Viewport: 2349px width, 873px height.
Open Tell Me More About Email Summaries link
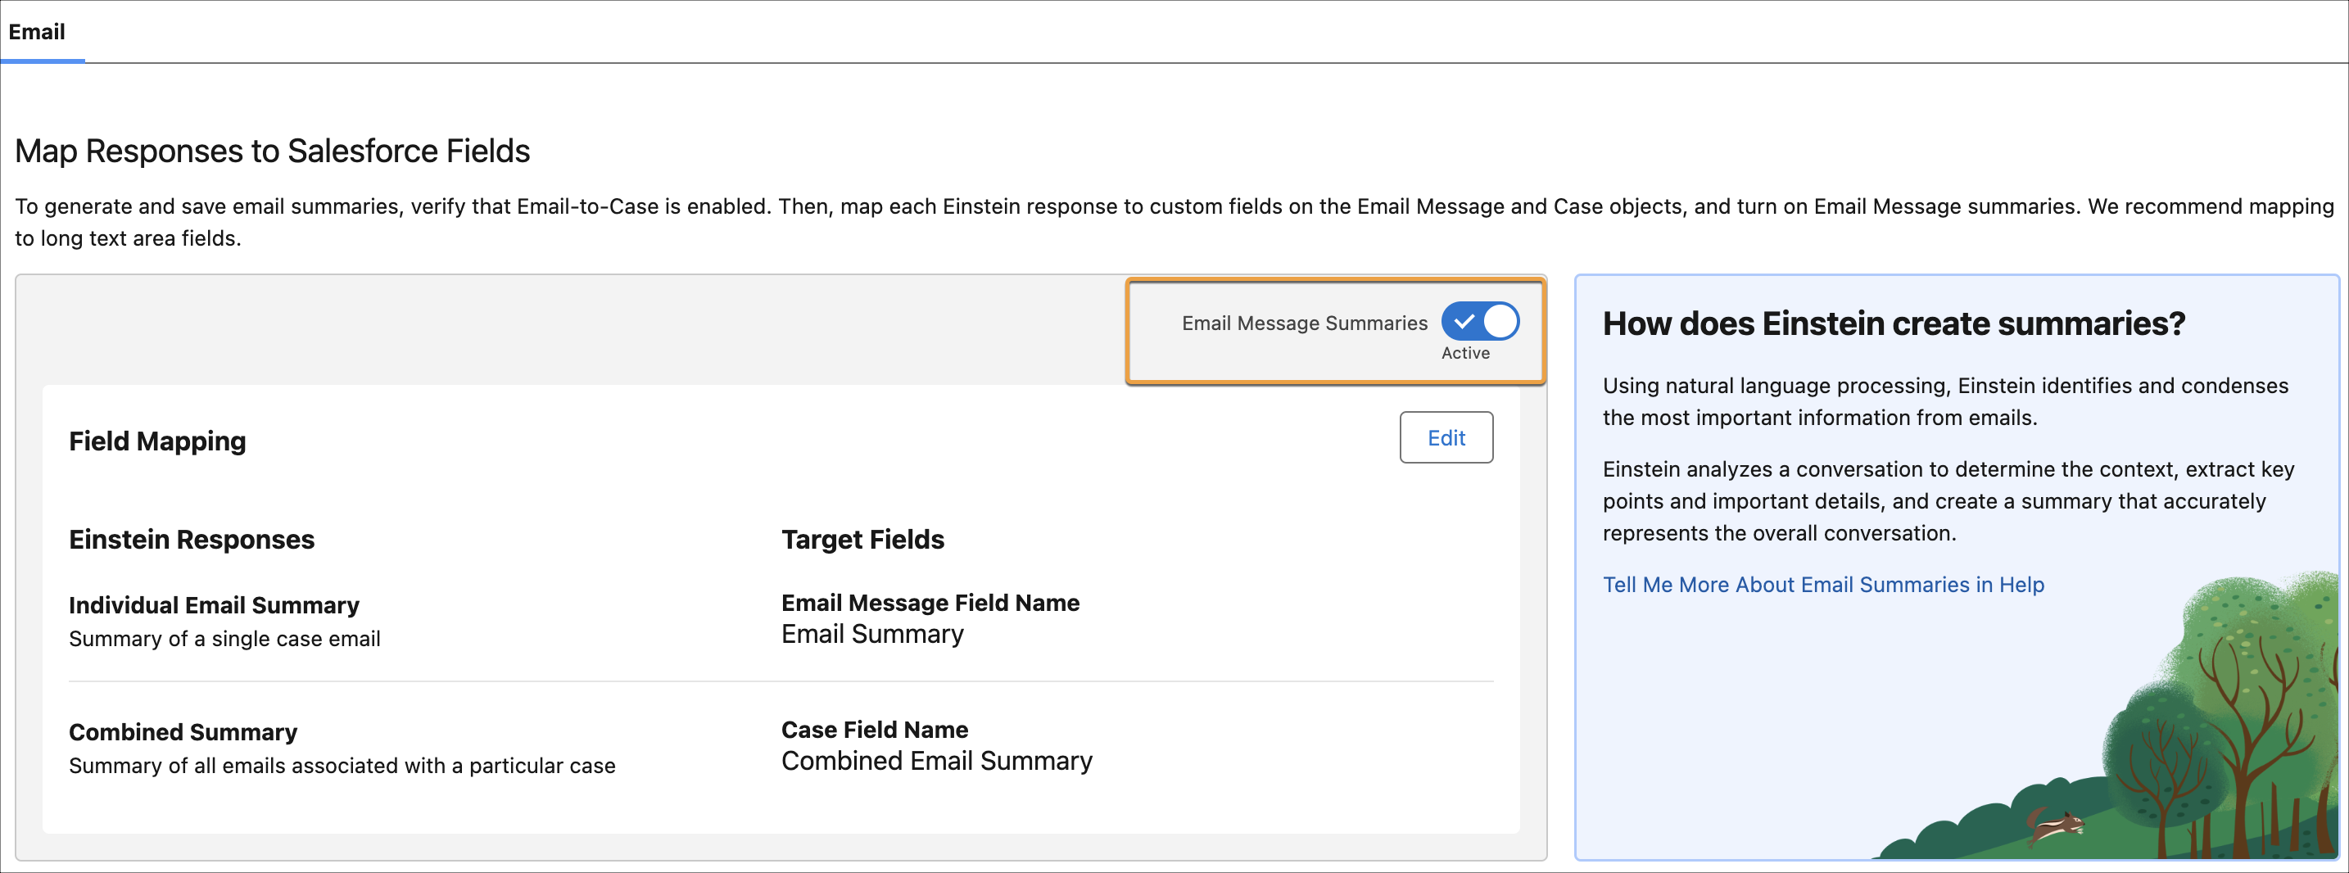(x=1823, y=585)
